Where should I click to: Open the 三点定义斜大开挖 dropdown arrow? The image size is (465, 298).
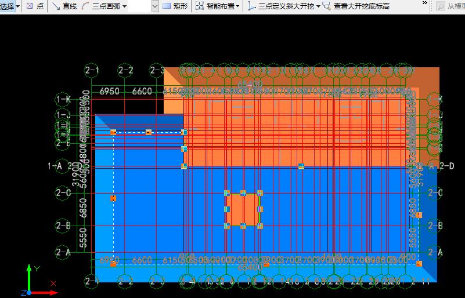tap(318, 6)
